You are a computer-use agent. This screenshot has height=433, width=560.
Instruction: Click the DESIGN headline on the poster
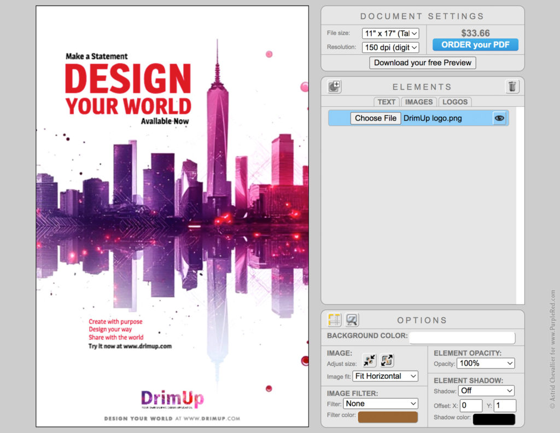pos(128,79)
